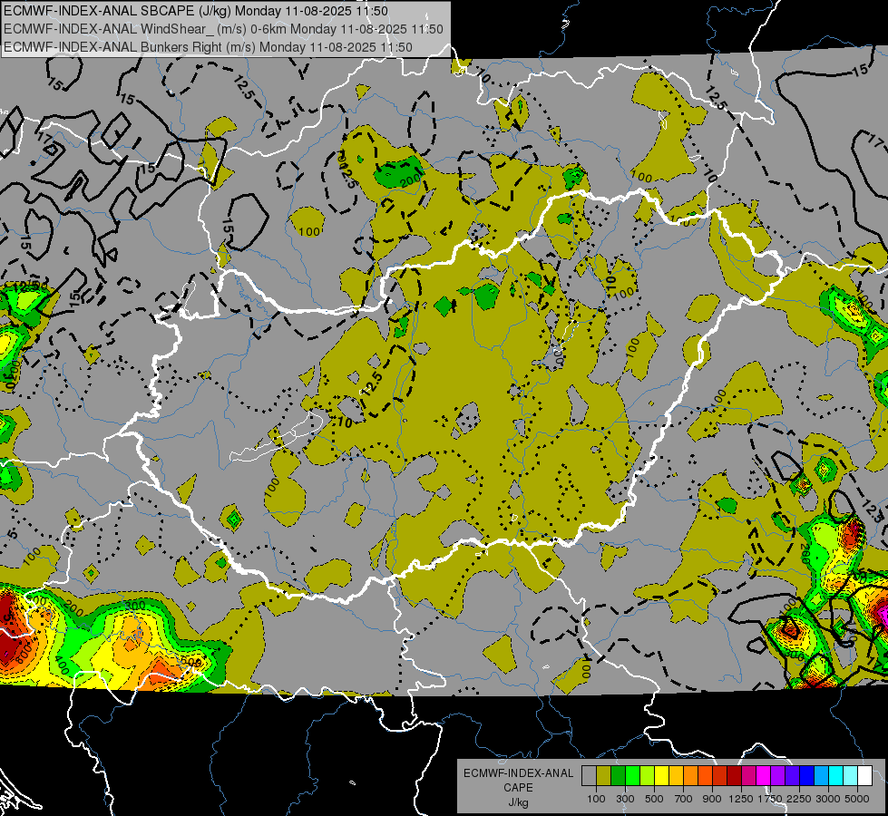Select the magenta legend swatch
The height and width of the screenshot is (816, 888).
coord(764,776)
